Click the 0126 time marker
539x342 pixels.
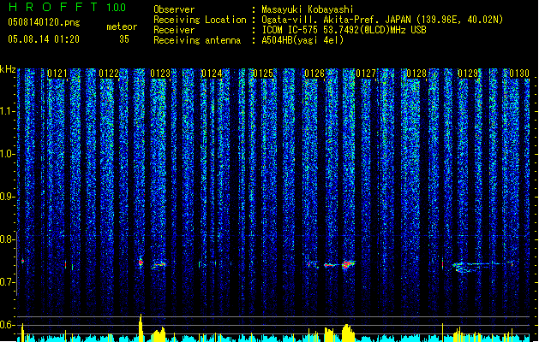[x=314, y=74]
